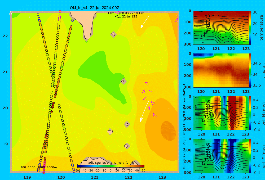Click the map longitude tick label 119

(27, 177)
